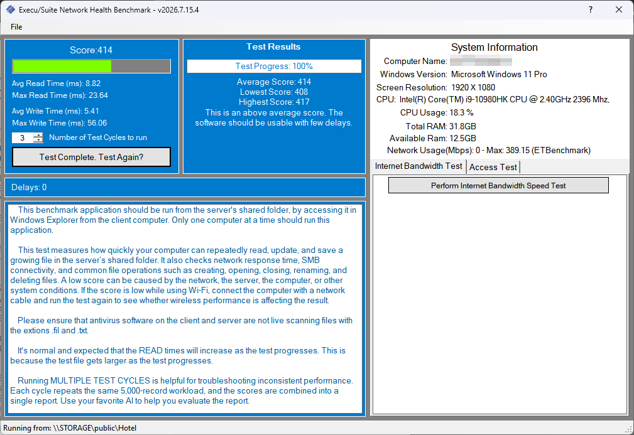The image size is (634, 435).
Task: Click the paragraph starting 'This benchmark application should'
Action: click(183, 220)
